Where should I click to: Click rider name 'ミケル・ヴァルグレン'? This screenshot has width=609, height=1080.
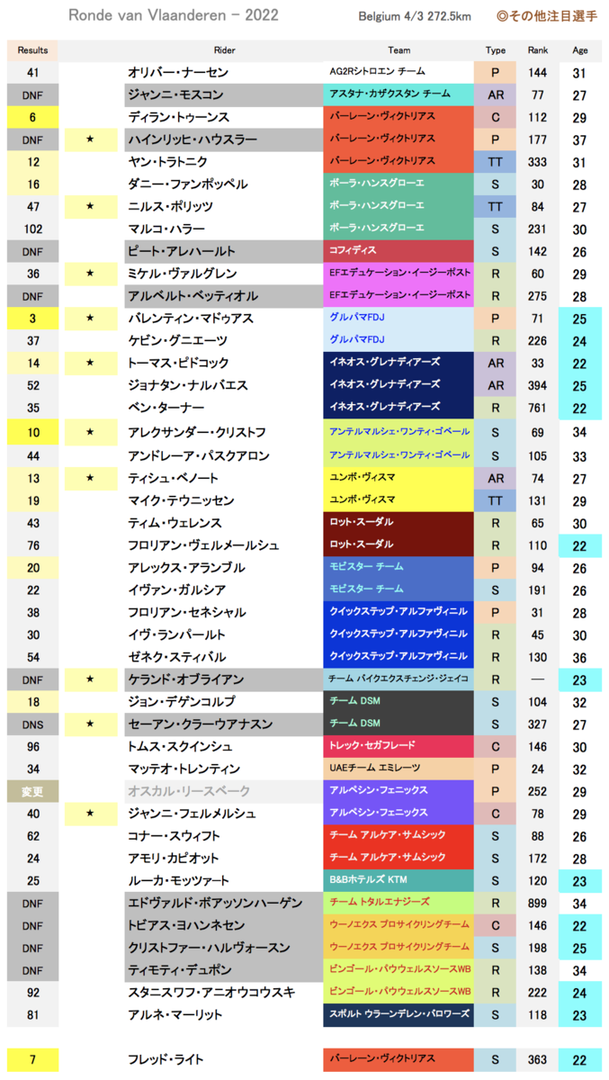point(183,274)
